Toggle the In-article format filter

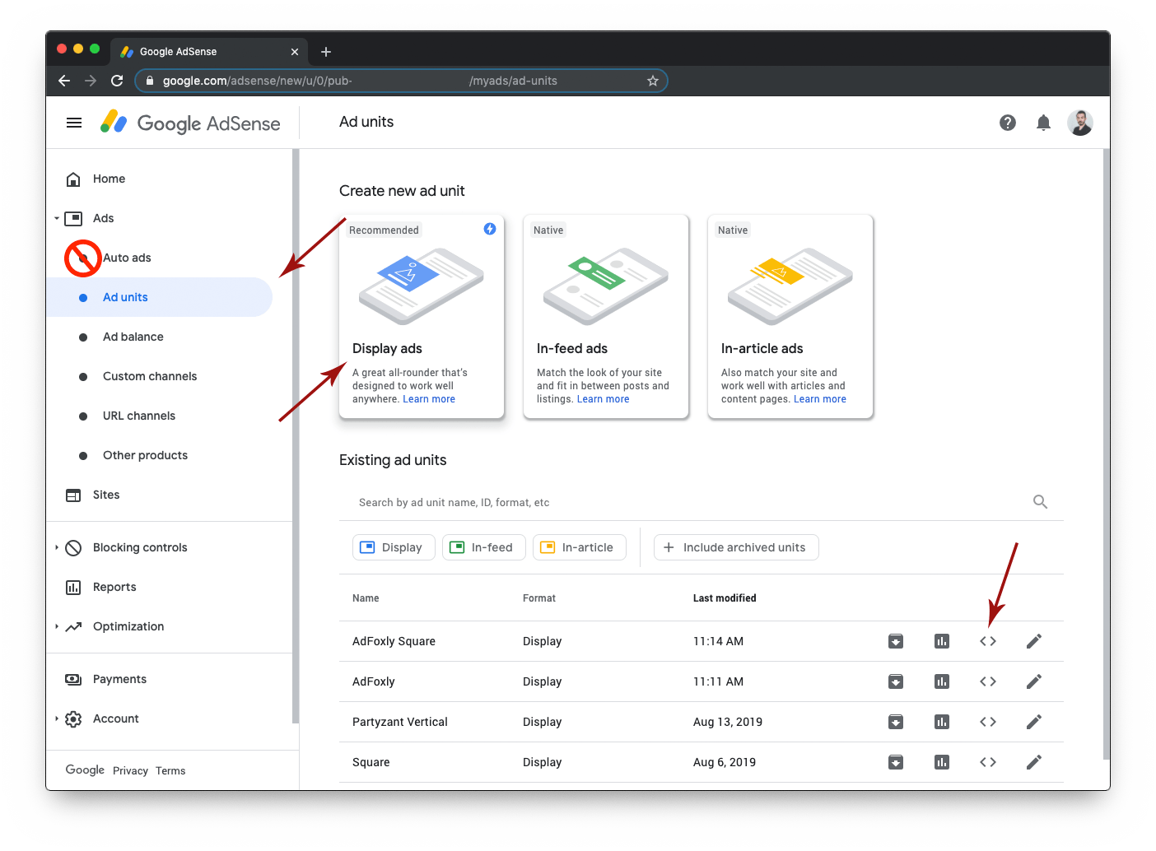click(x=580, y=547)
